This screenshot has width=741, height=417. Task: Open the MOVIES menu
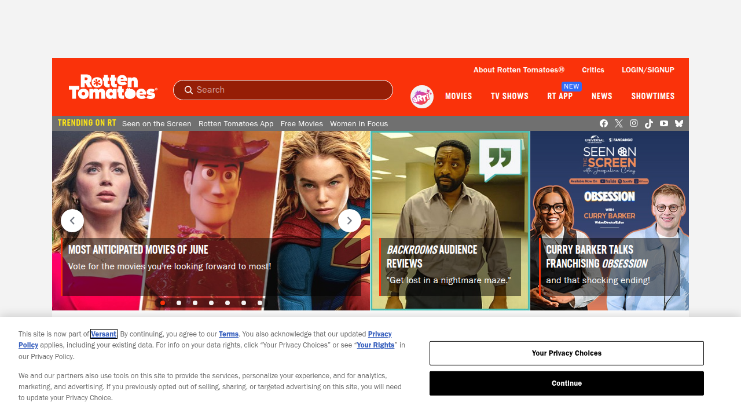point(458,96)
